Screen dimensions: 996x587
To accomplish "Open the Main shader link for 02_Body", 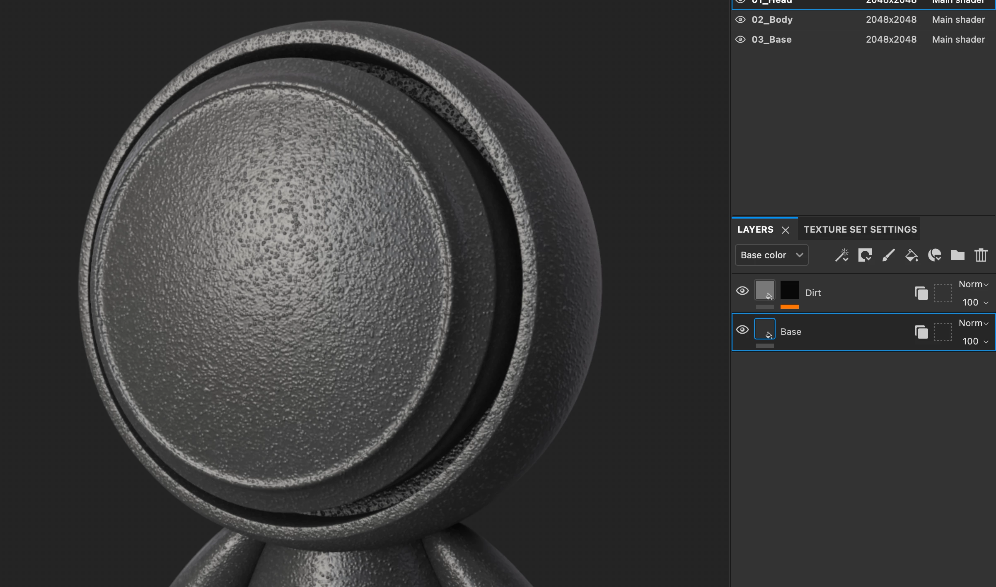I will [x=958, y=19].
